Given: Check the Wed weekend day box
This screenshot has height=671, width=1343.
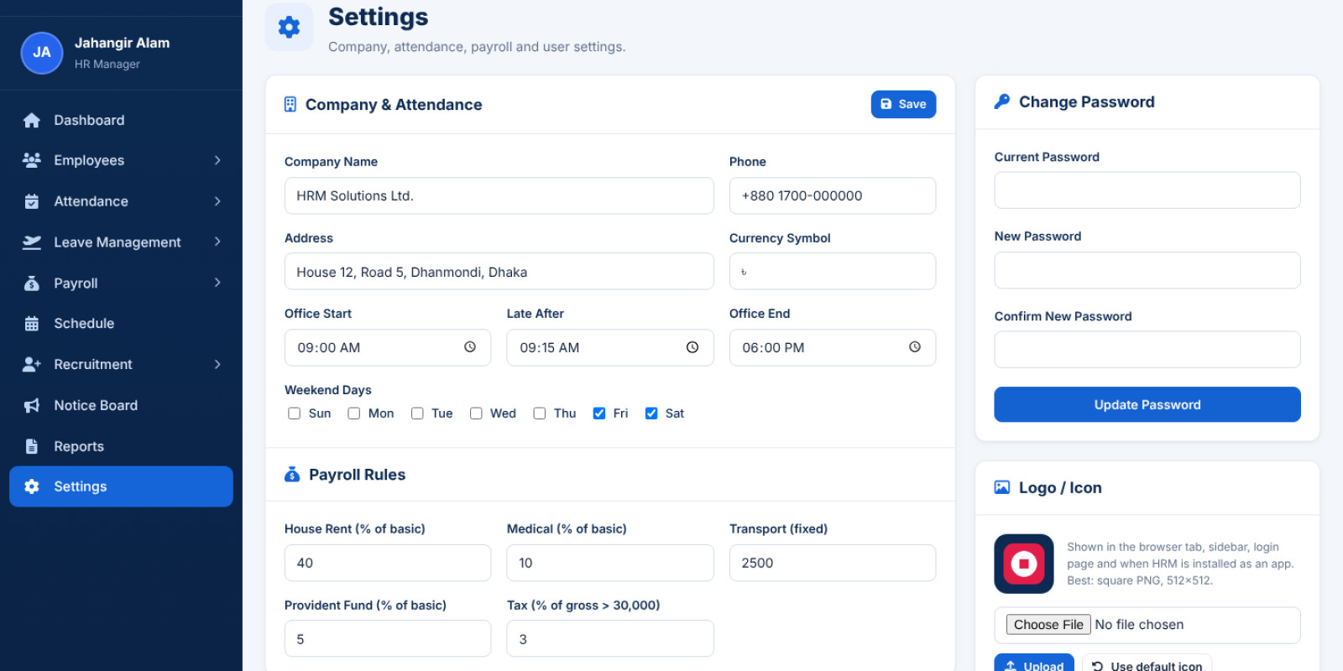Looking at the screenshot, I should 476,414.
